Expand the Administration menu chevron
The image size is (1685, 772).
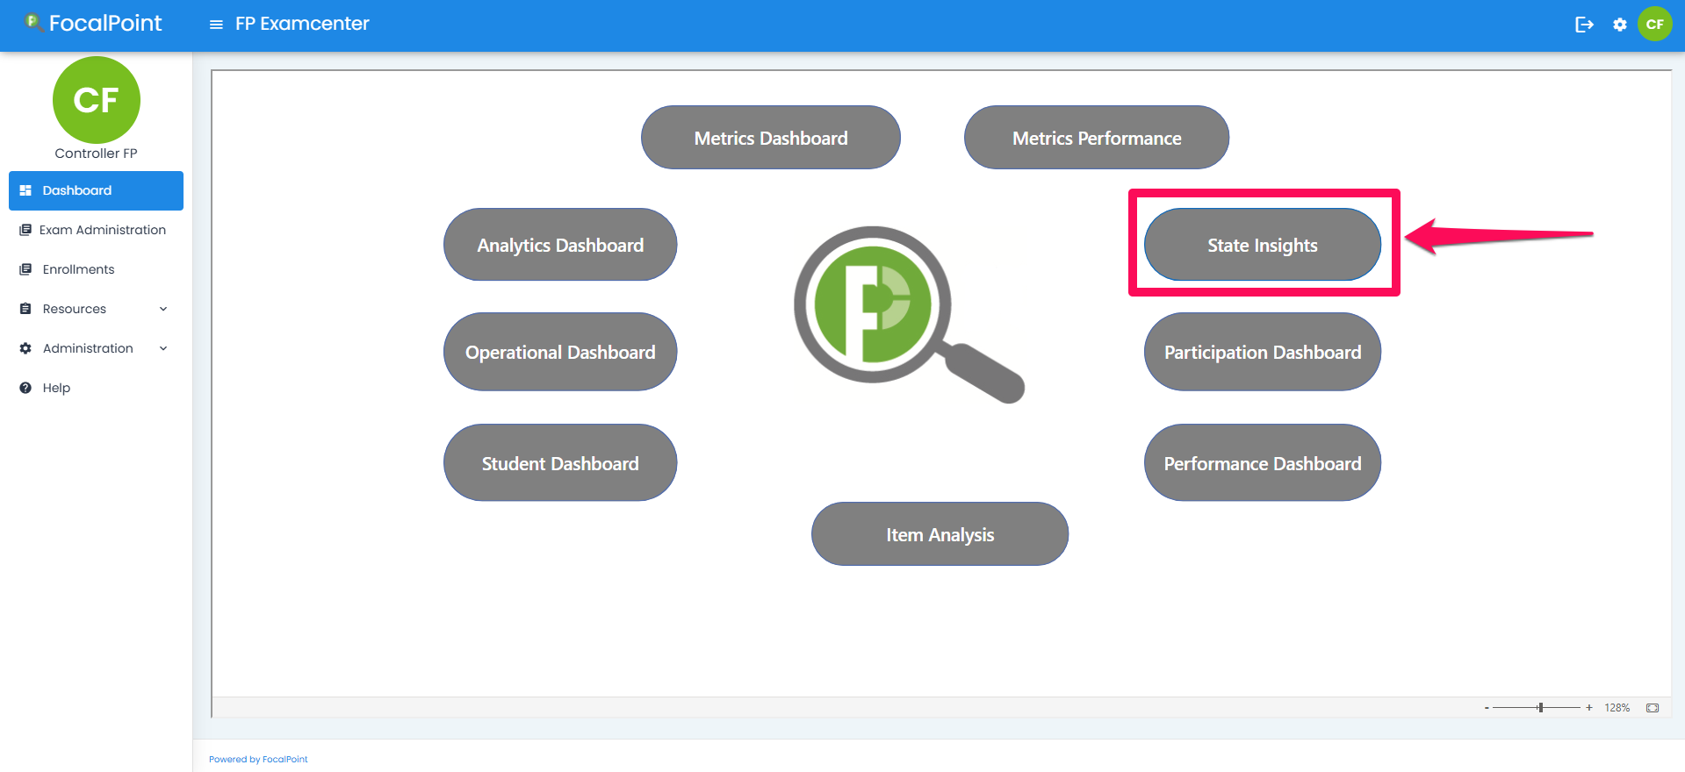coord(163,348)
